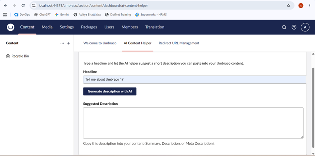Switch to the Welcome to Umbraco tab
This screenshot has width=315, height=156.
click(x=100, y=43)
